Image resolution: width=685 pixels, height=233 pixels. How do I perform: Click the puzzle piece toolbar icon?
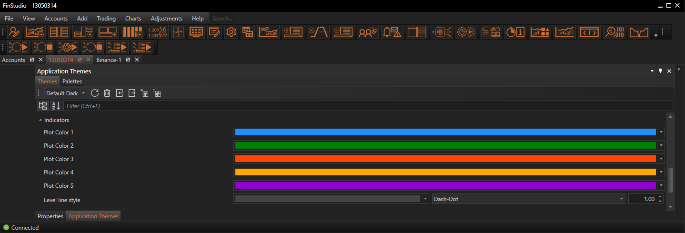click(178, 32)
